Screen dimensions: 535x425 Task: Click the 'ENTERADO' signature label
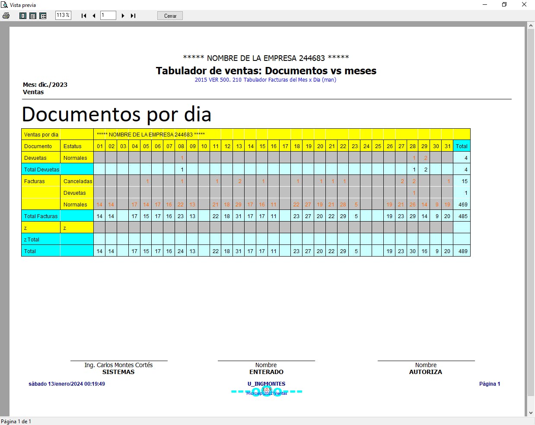coord(266,372)
